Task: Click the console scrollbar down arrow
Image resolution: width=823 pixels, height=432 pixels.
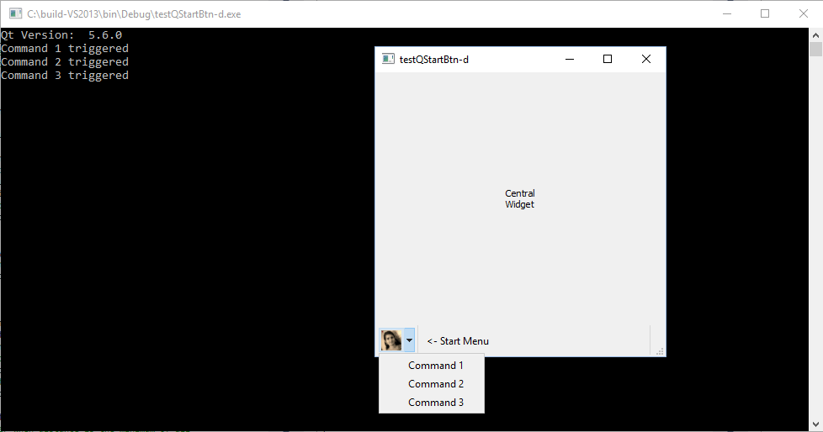Action: click(815, 424)
